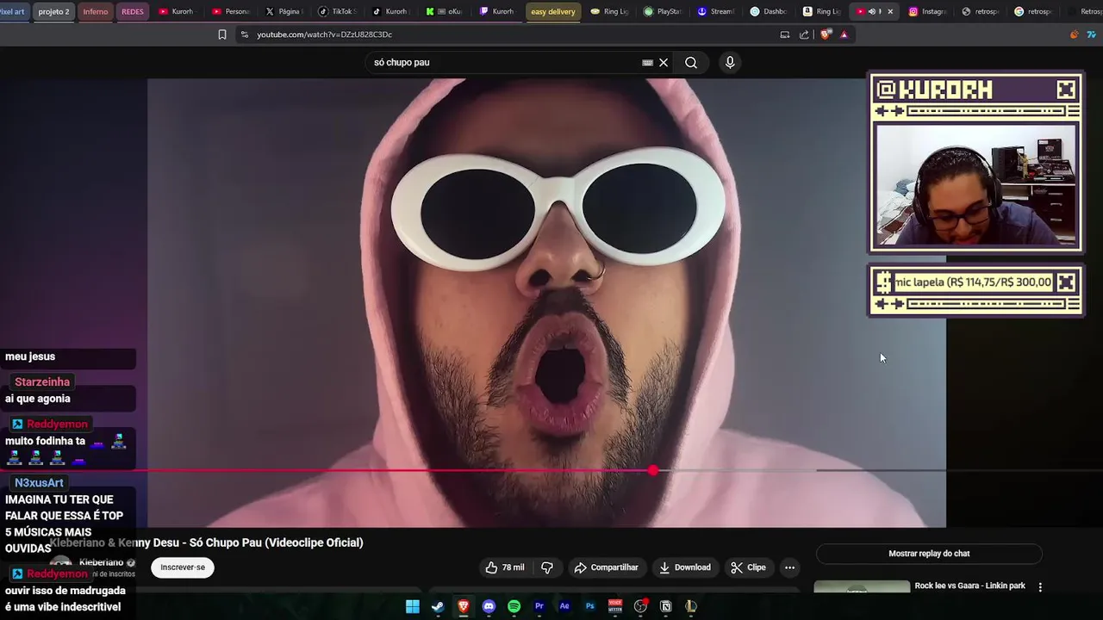The width and height of the screenshot is (1103, 620).
Task: Switch to the Instagram browser tab
Action: 927,12
